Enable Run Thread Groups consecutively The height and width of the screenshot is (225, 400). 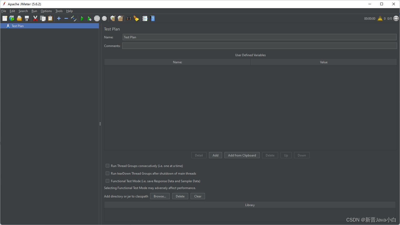(107, 166)
